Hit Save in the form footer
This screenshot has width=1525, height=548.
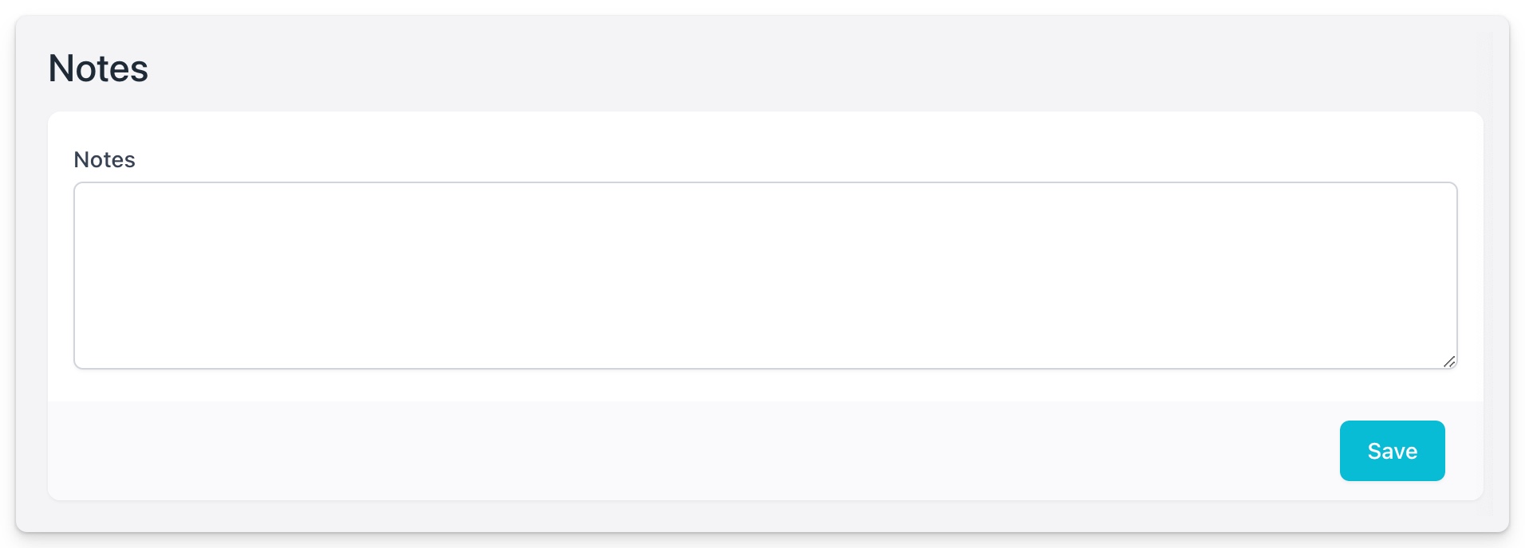click(1392, 451)
